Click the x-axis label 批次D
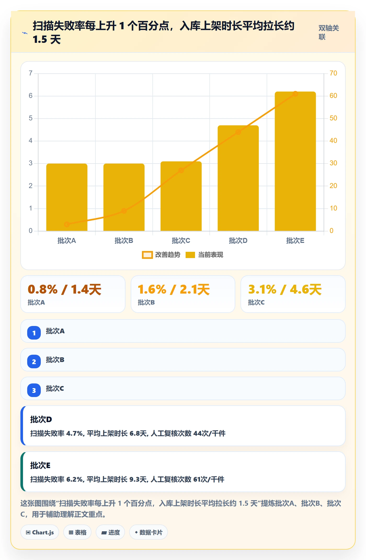 point(238,241)
